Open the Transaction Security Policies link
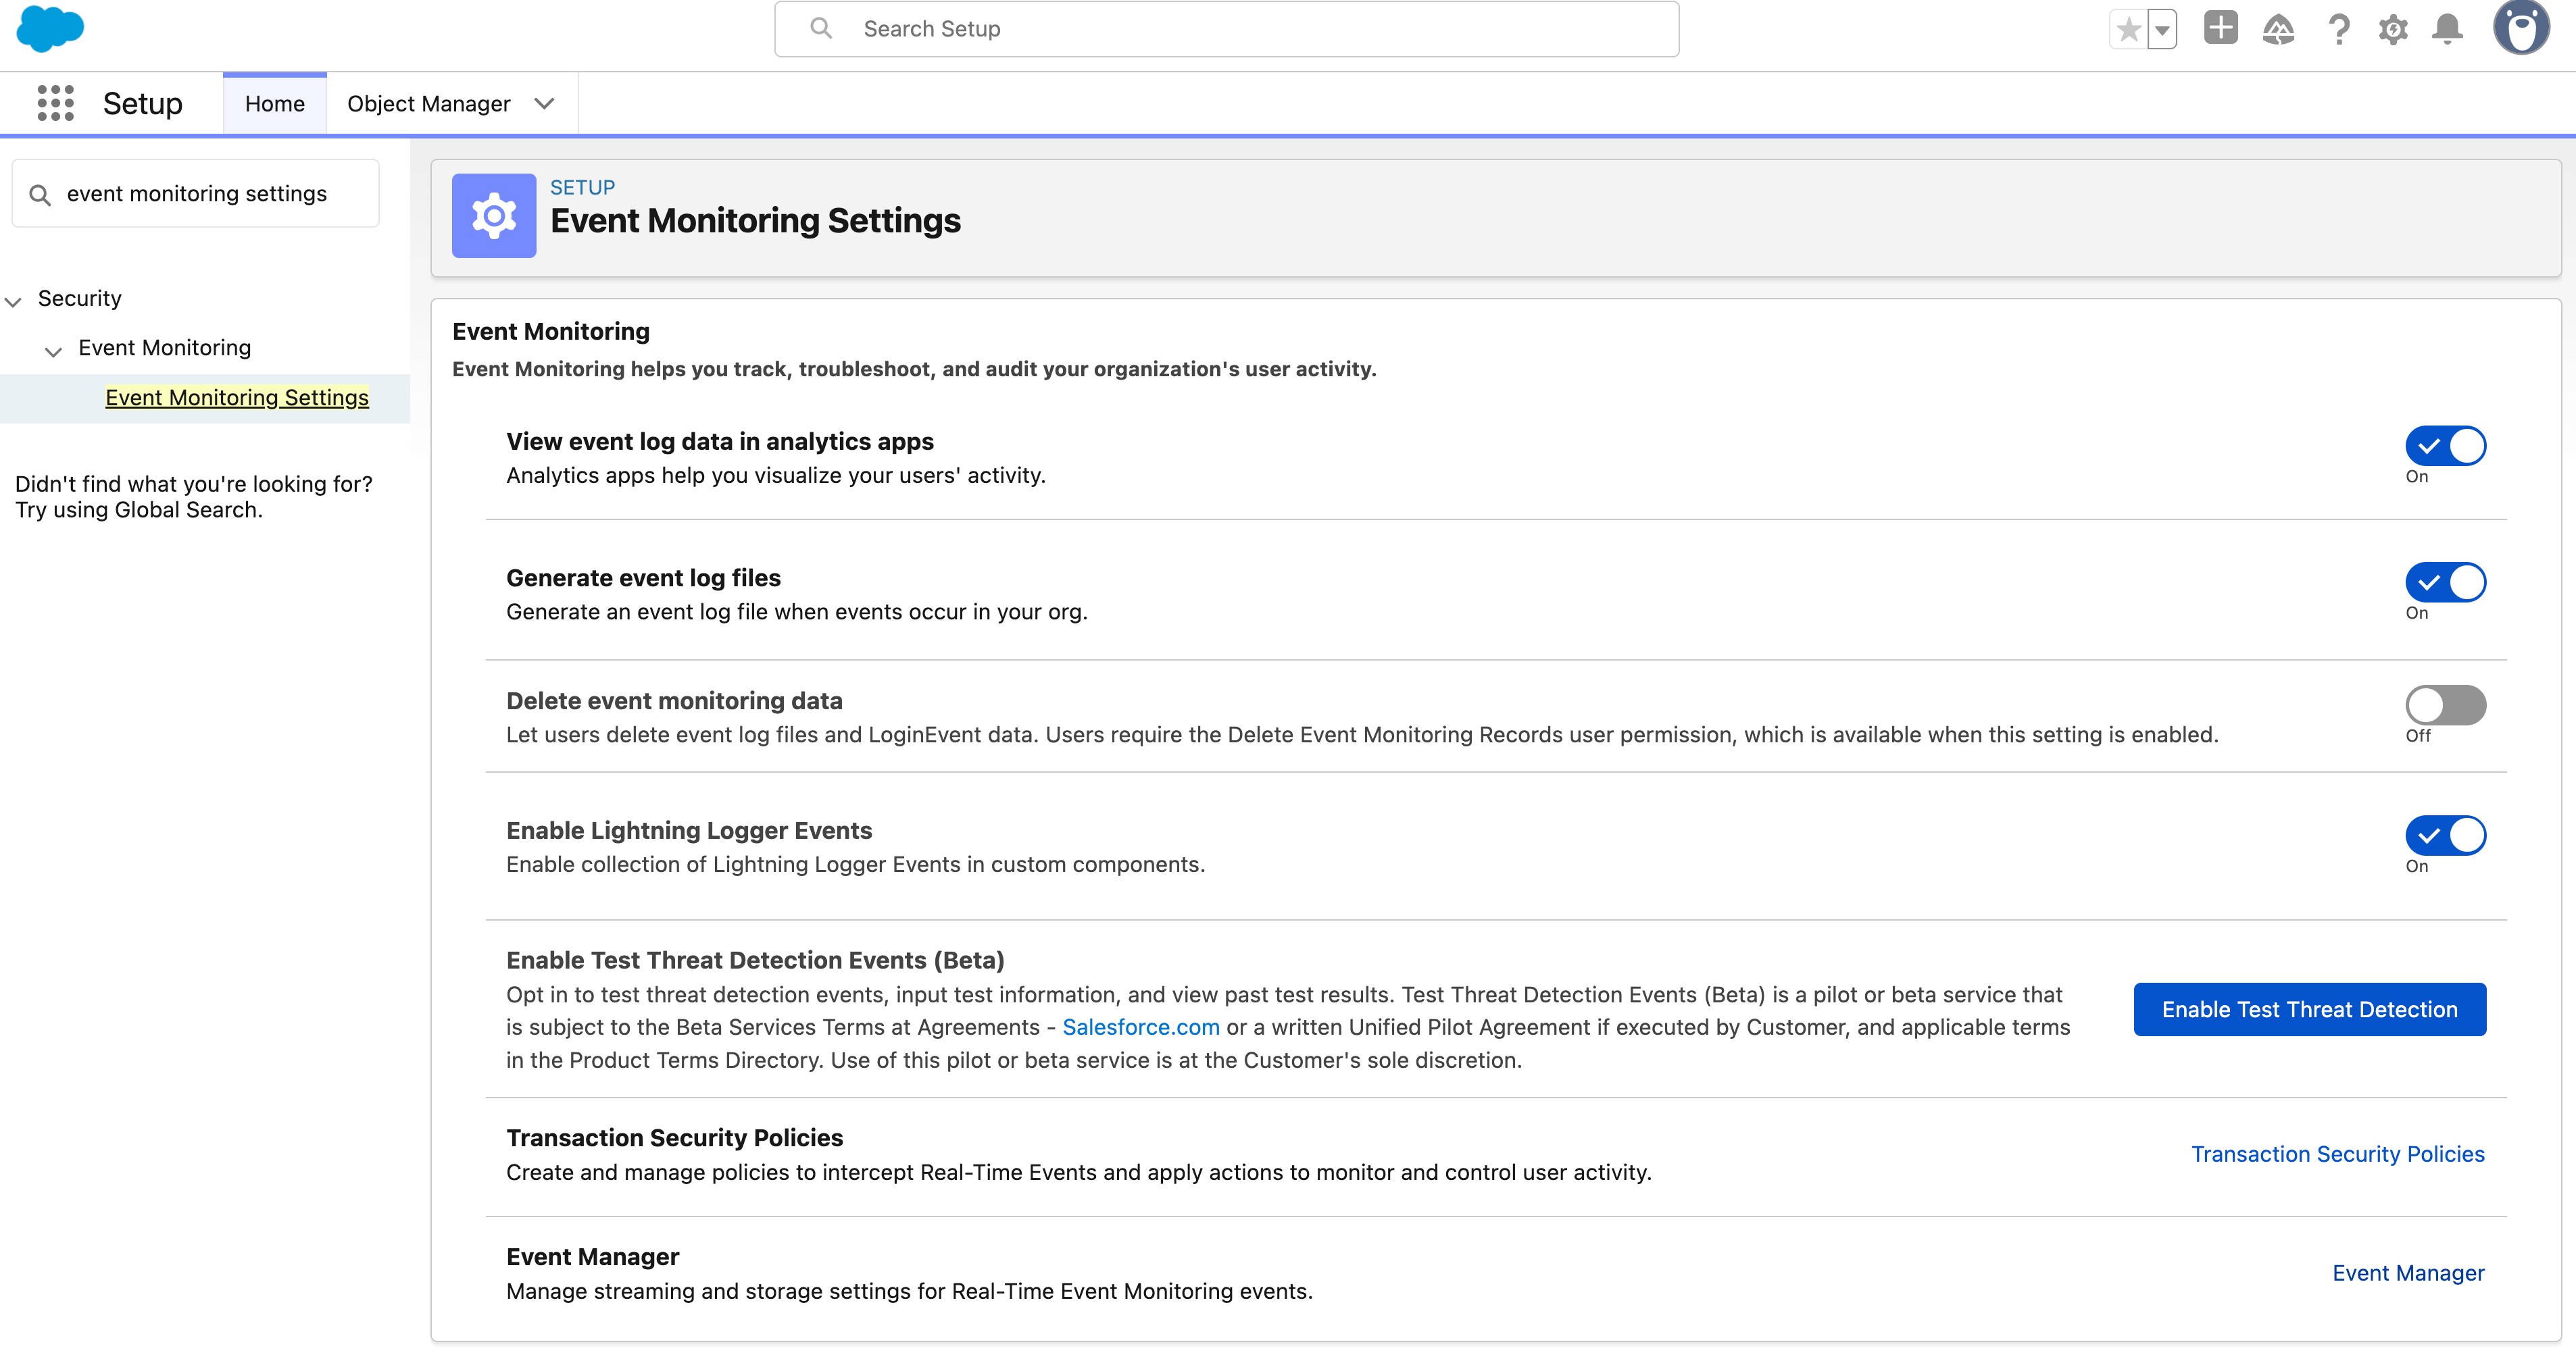Image resolution: width=2576 pixels, height=1359 pixels. (2337, 1154)
